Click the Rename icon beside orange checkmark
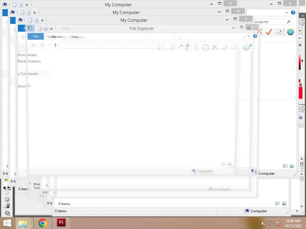Viewport: 306px width, 229px height. 279,32
